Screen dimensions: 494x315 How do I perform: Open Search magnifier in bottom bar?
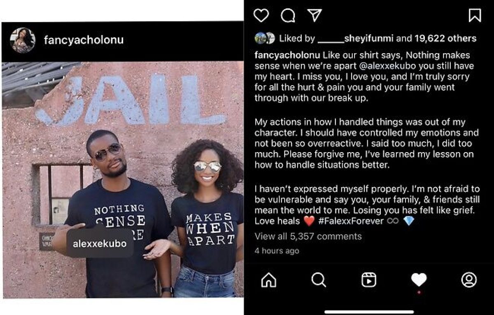pyautogui.click(x=319, y=280)
